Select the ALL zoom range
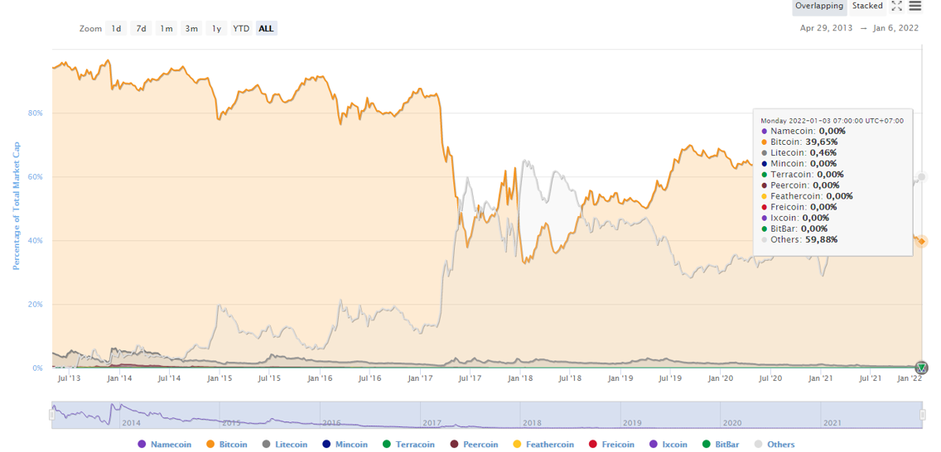 [x=266, y=28]
